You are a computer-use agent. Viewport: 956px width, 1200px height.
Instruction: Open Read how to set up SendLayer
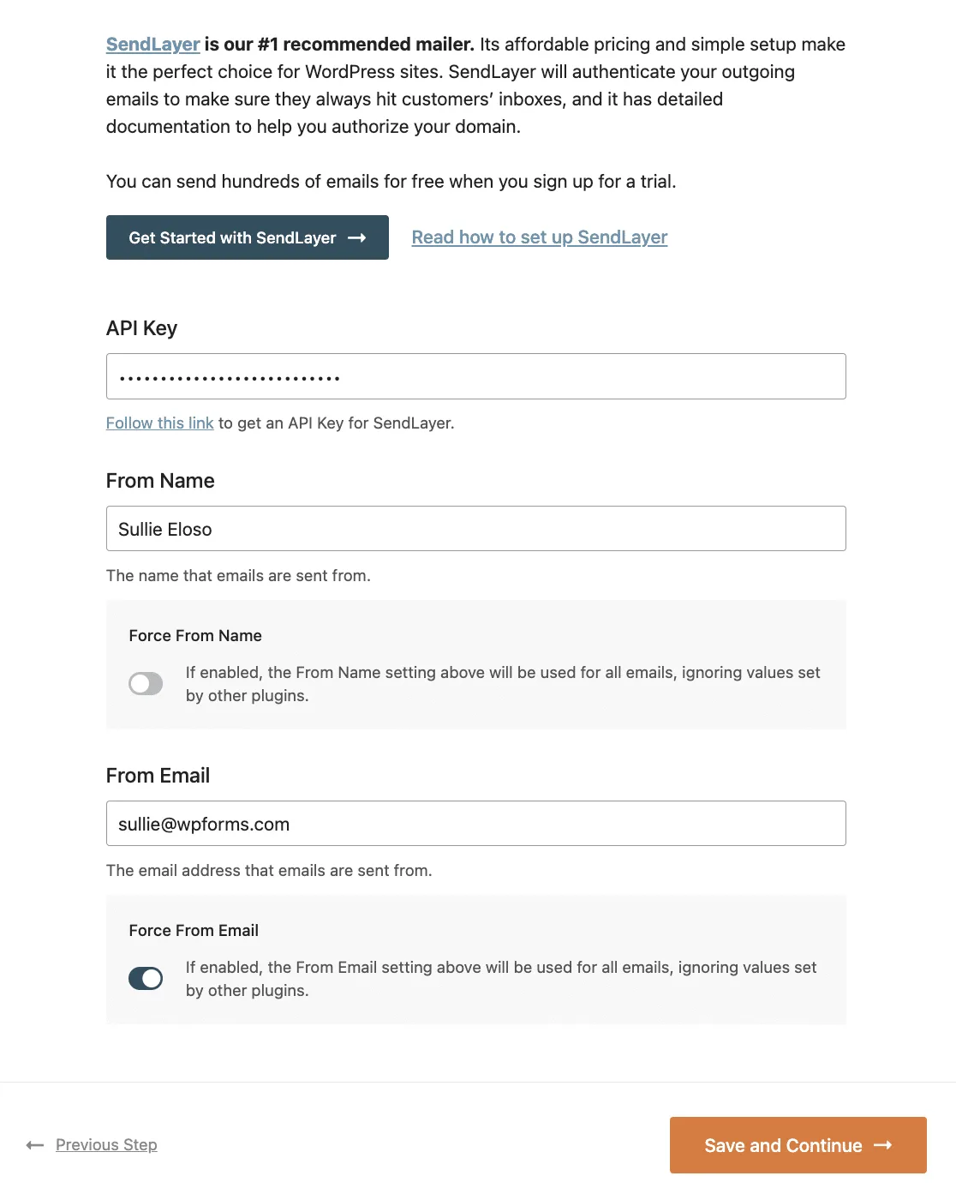(x=540, y=237)
